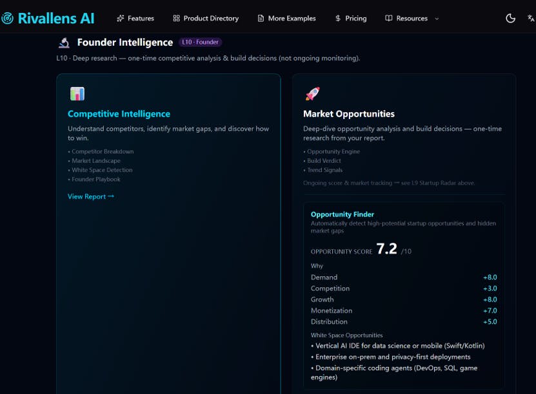
Task: Click the Enterprise on-prem deployments item
Action: pos(391,357)
